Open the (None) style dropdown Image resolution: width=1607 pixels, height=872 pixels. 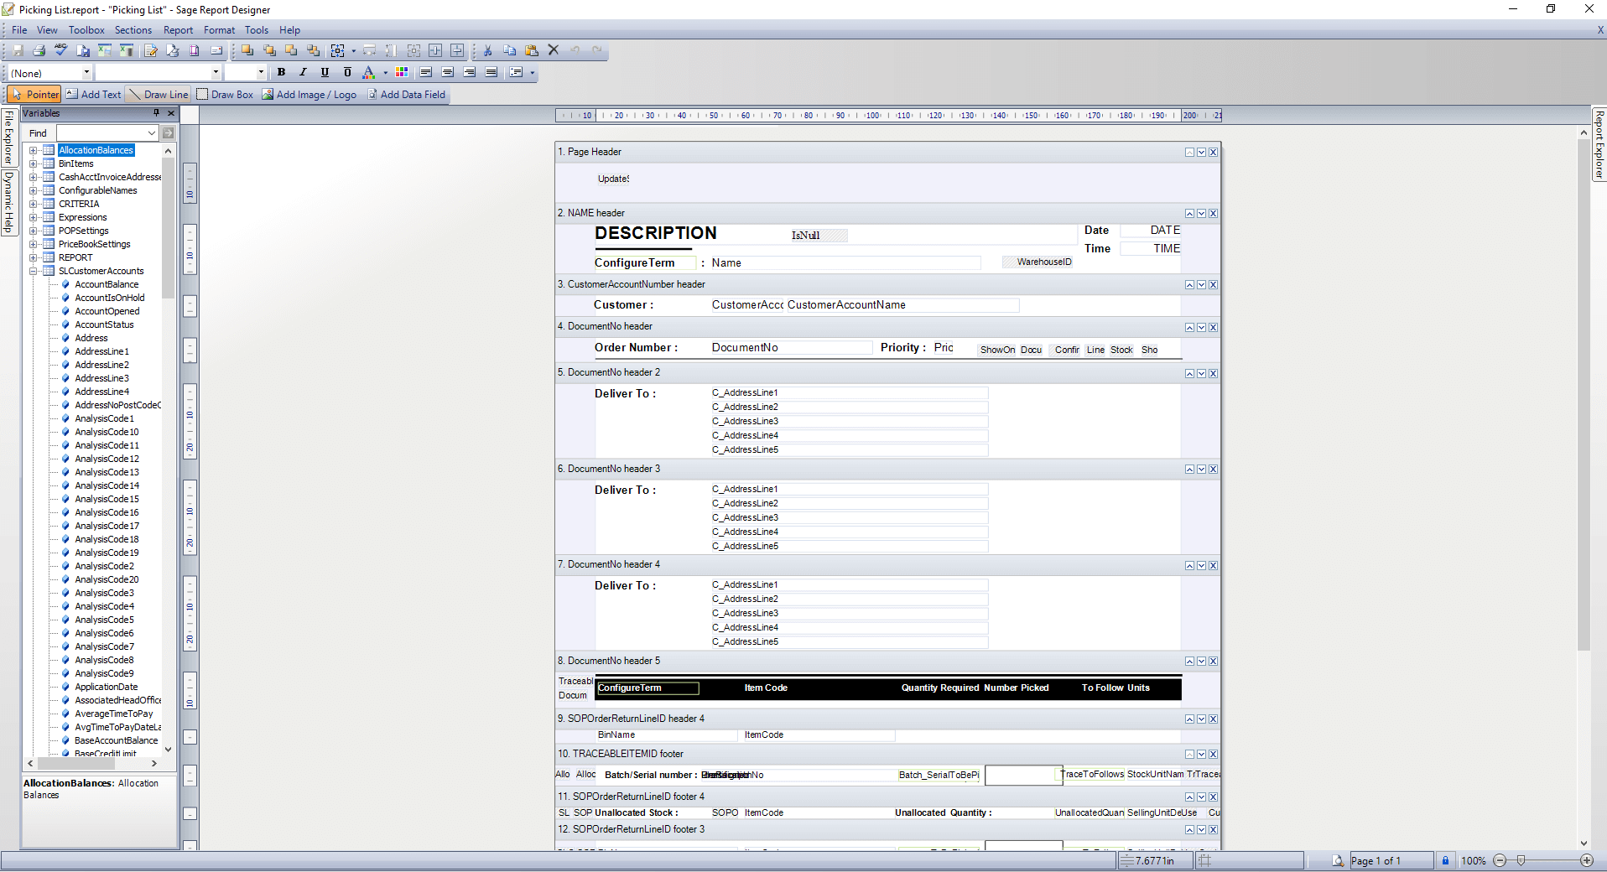86,73
